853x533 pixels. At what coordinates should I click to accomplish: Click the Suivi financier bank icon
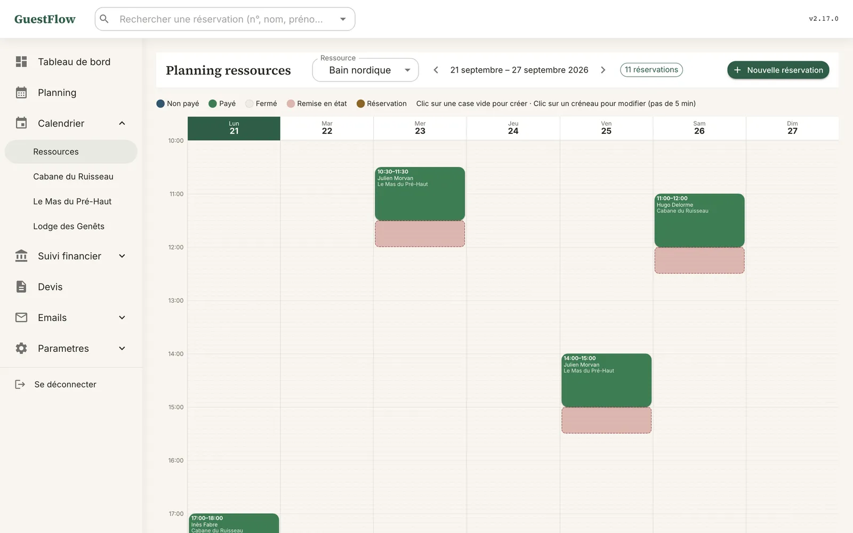(21, 256)
